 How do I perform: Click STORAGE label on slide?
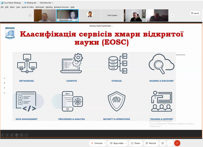click(116, 81)
